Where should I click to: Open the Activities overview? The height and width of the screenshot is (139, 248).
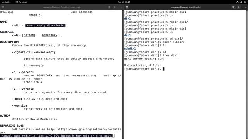tap(6, 2)
